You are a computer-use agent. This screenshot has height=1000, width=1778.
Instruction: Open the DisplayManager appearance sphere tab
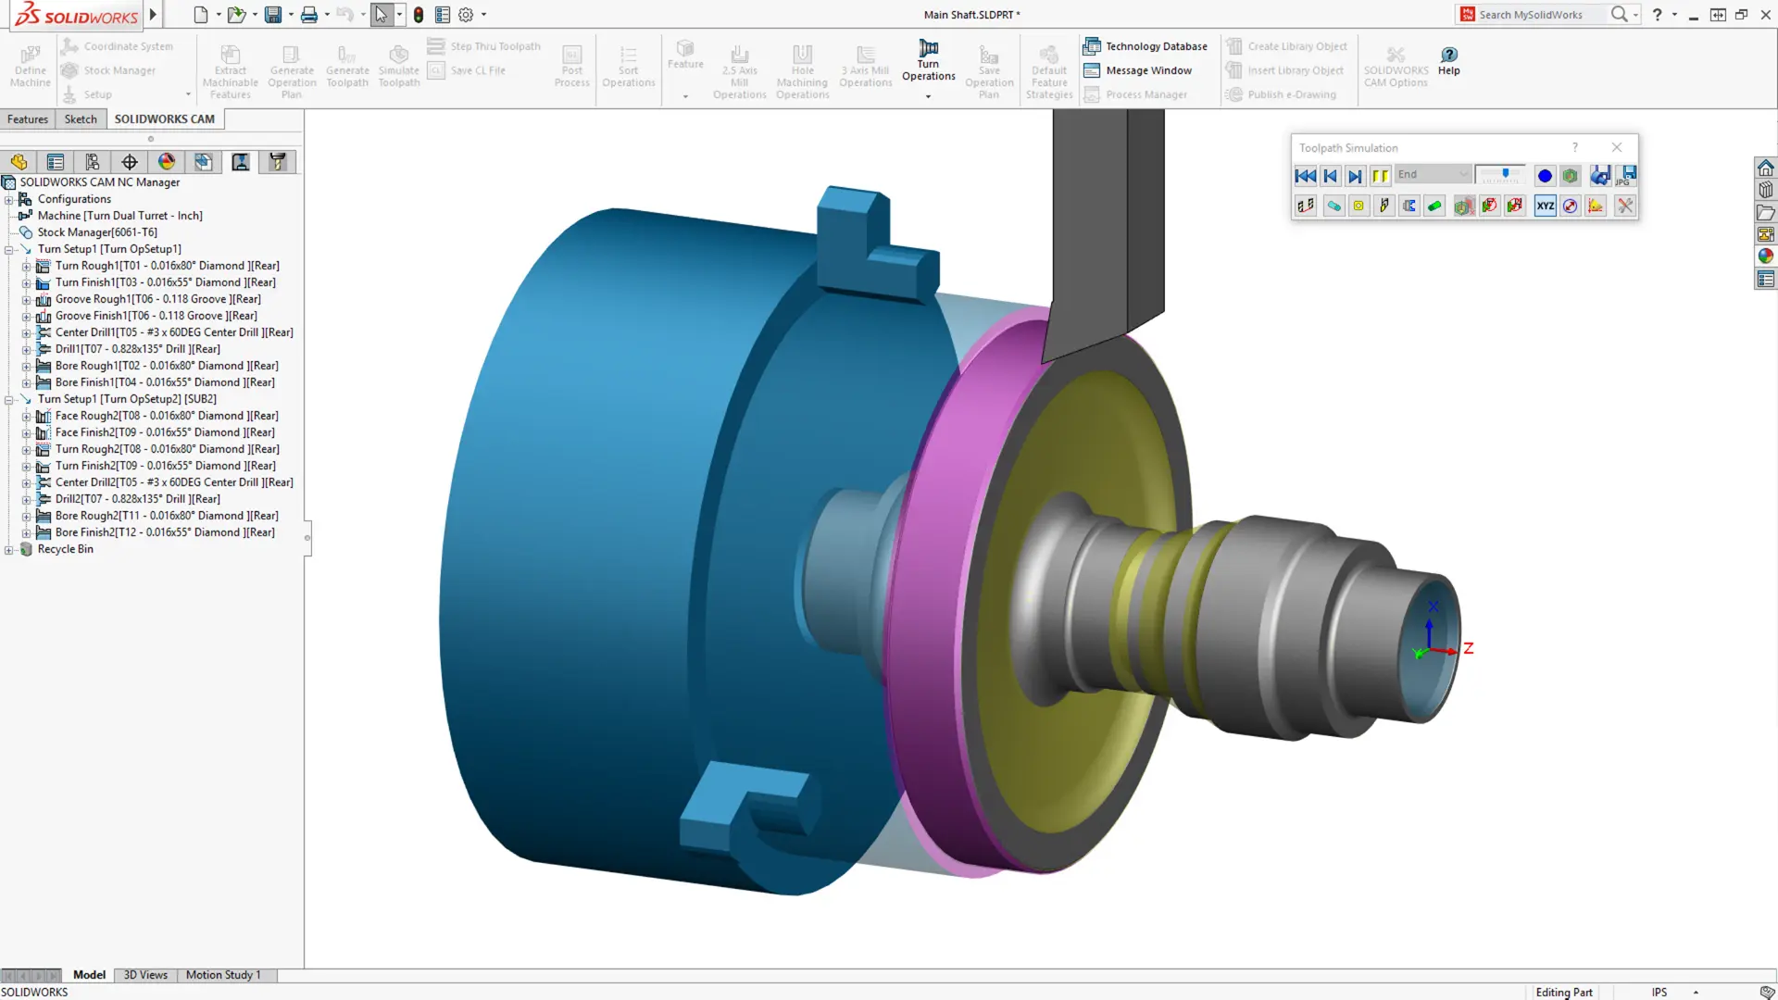click(167, 163)
